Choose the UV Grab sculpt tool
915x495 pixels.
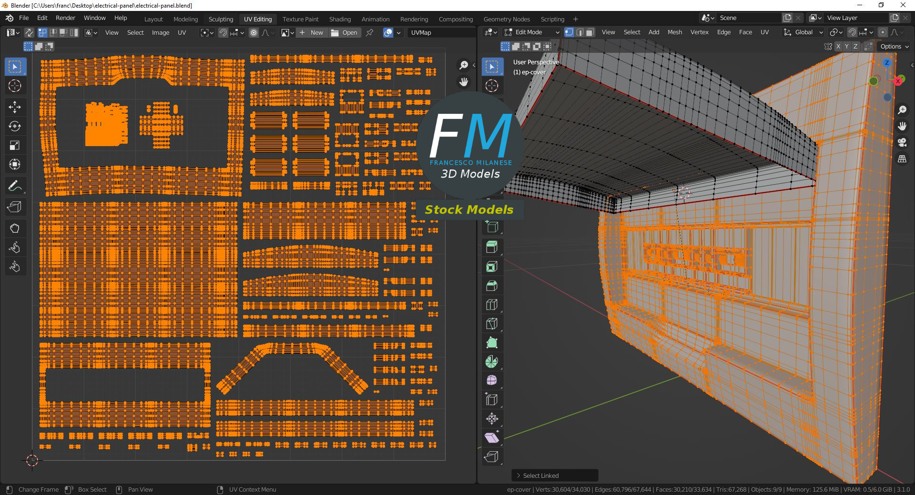(x=15, y=228)
